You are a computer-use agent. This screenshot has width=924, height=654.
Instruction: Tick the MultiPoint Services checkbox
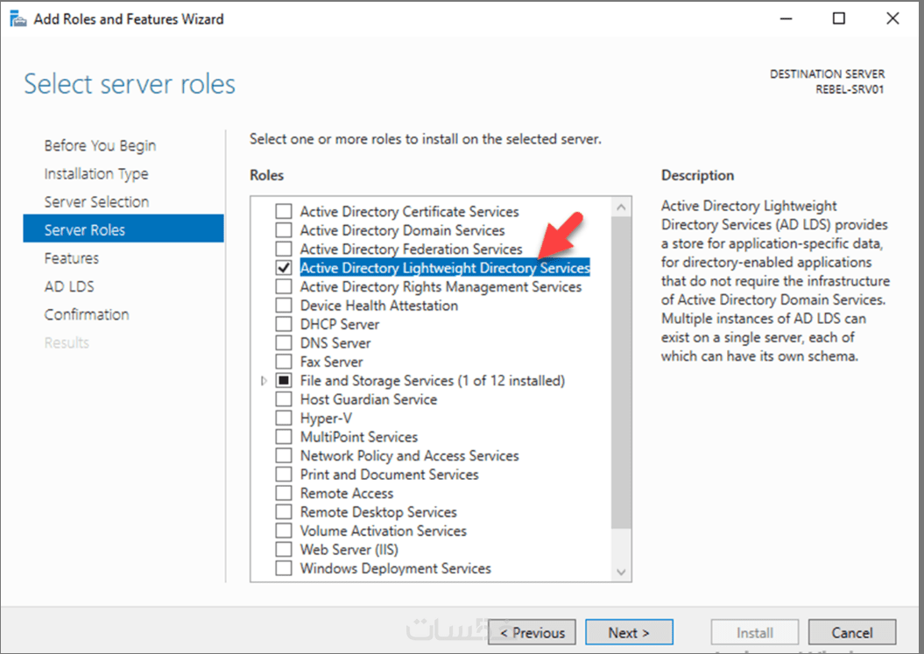[x=284, y=437]
